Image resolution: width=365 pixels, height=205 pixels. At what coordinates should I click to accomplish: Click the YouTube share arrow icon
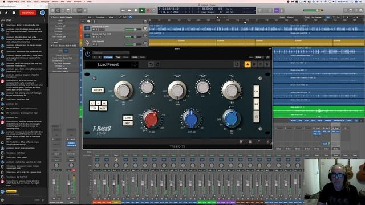[6, 13]
